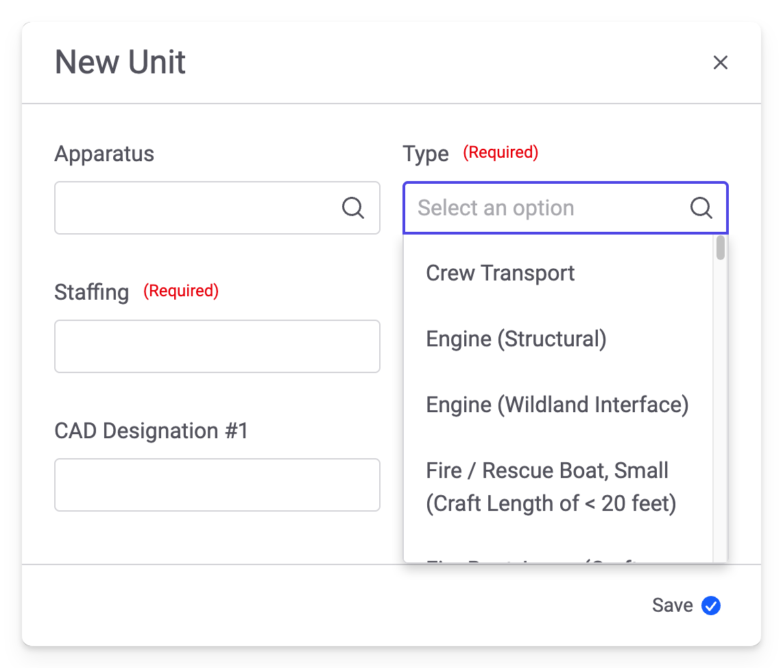Image resolution: width=783 pixels, height=668 pixels.
Task: Select Crew Transport from the list
Action: click(x=501, y=273)
